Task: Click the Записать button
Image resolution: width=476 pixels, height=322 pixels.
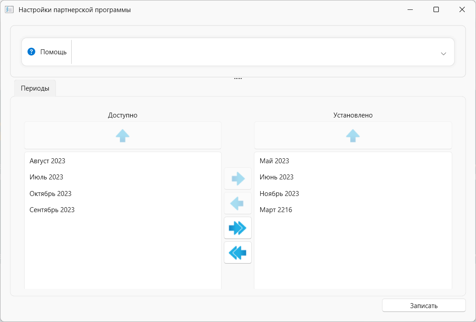Action: (424, 305)
